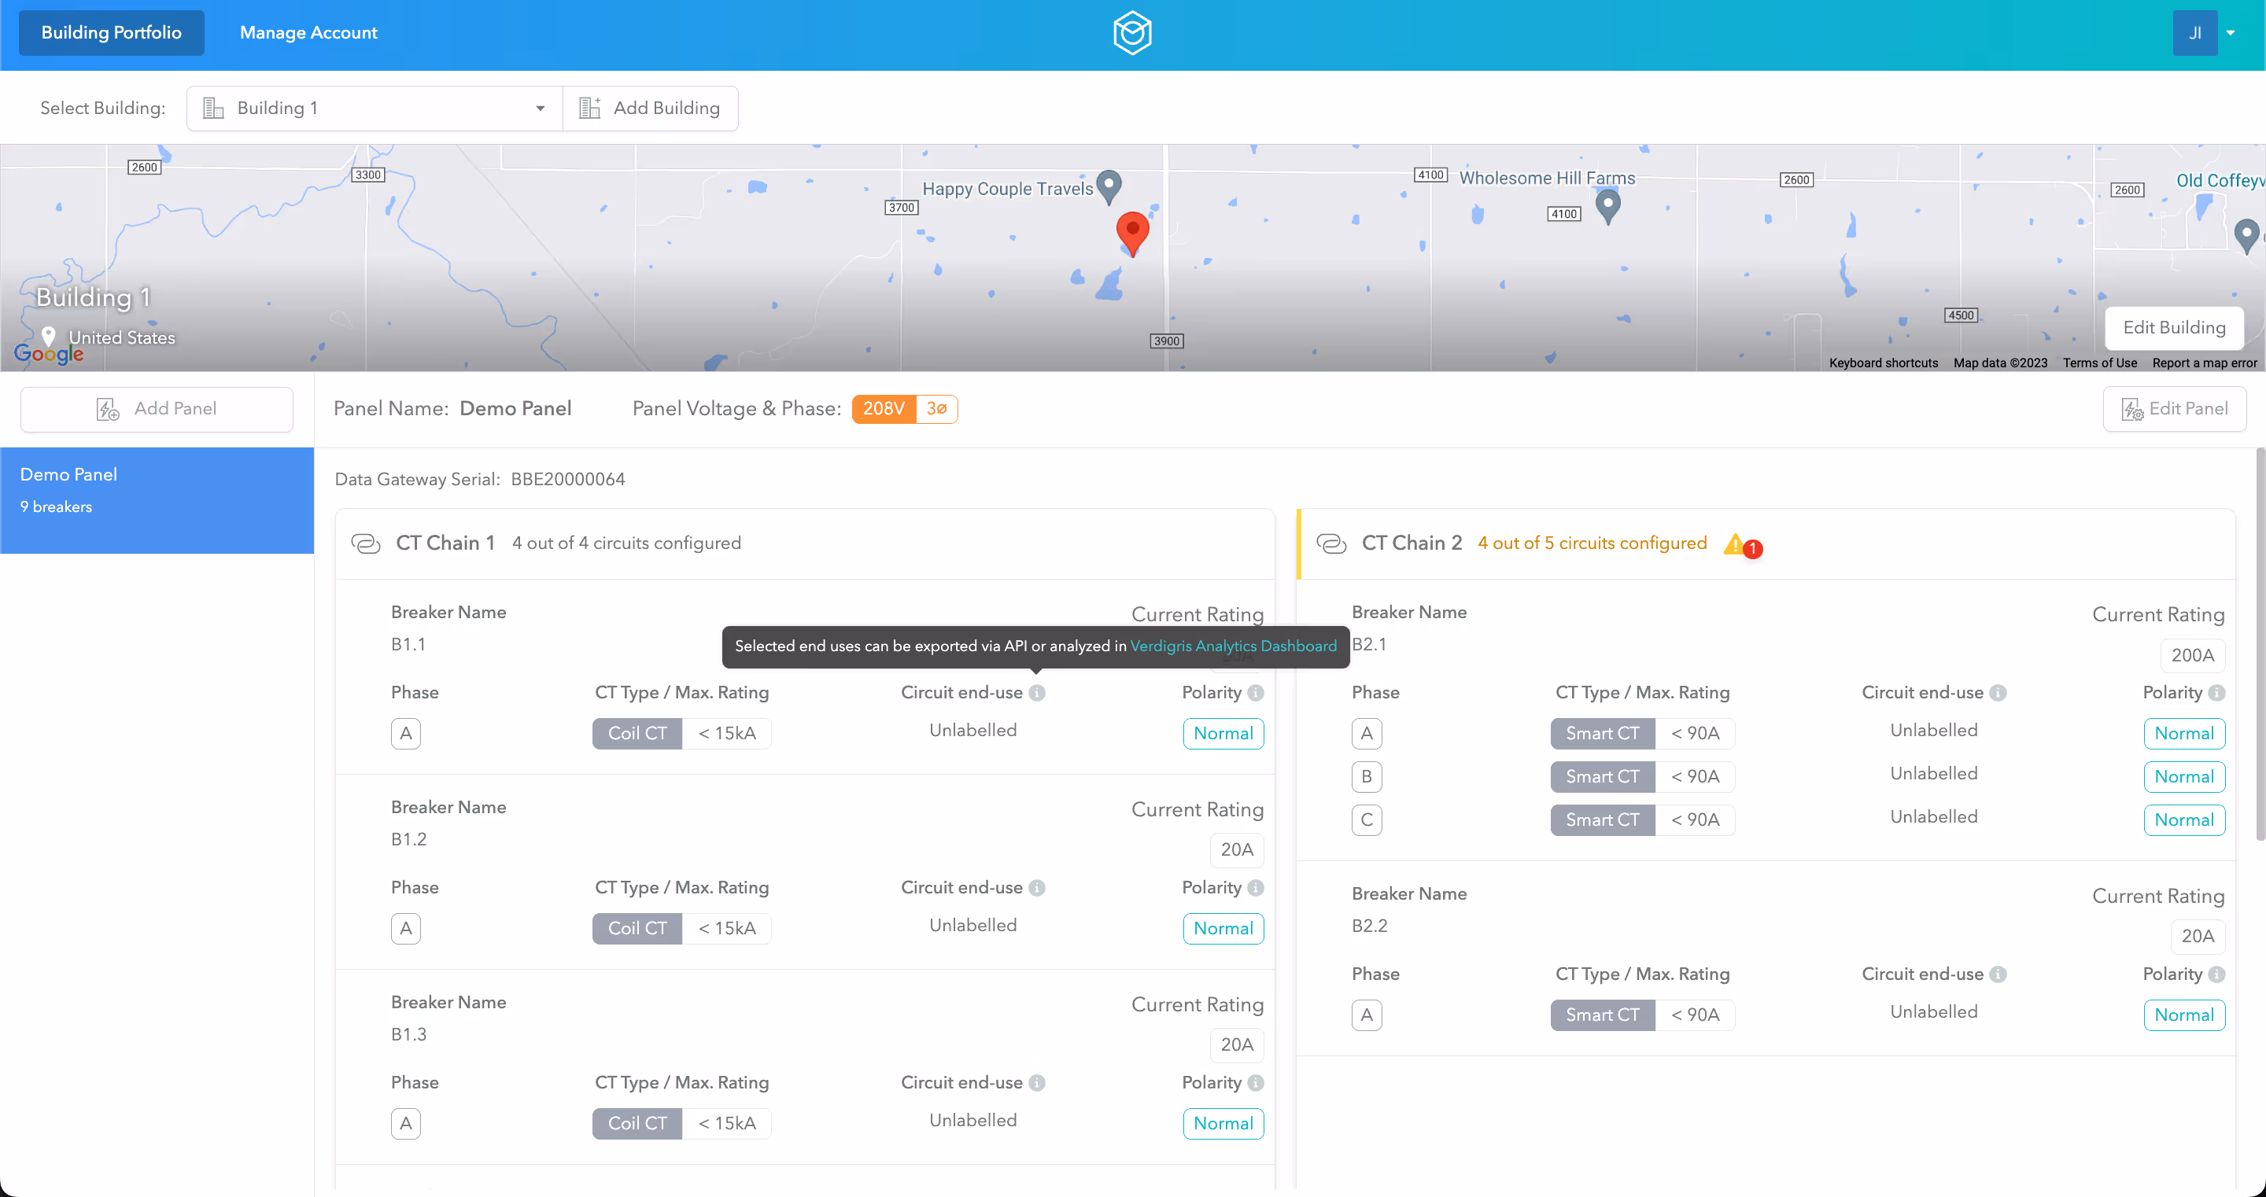Click the red map pin marker
2266x1197 pixels.
(1132, 231)
